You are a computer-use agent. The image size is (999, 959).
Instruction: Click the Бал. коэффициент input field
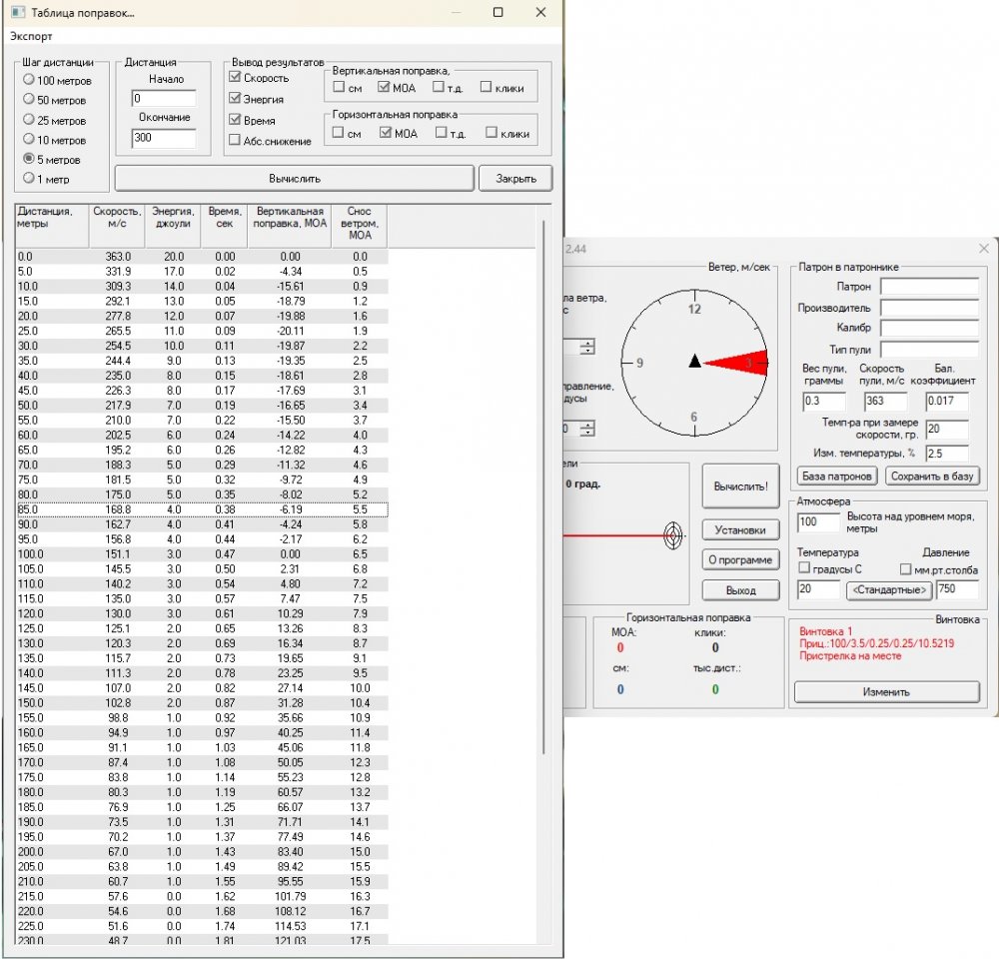947,401
